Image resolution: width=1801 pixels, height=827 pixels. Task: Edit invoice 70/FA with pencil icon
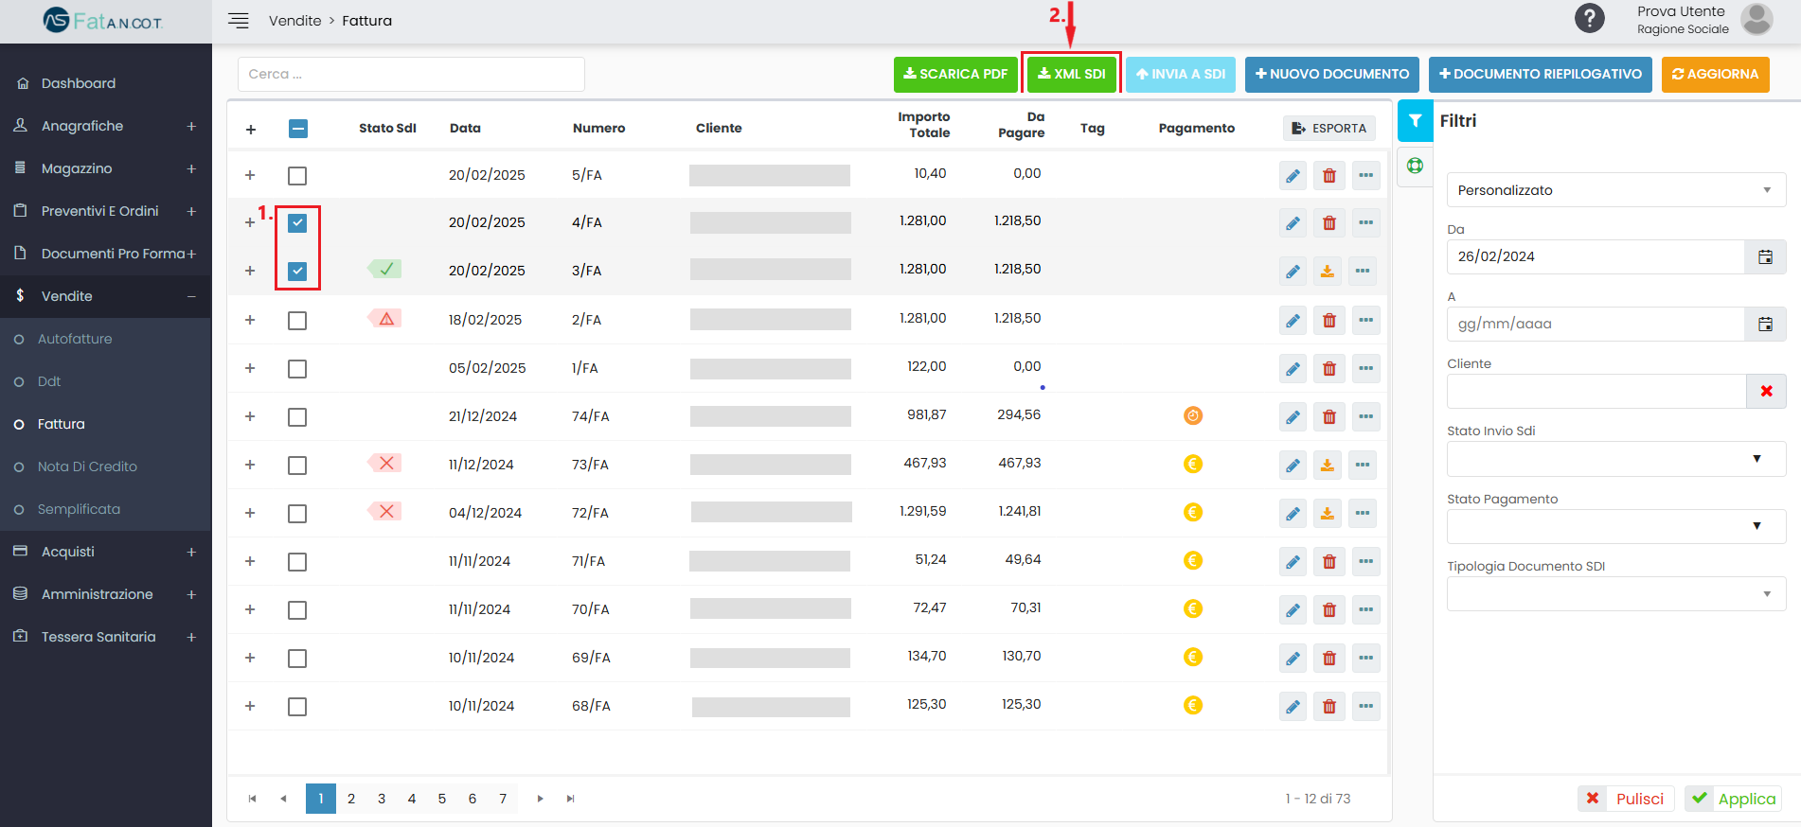point(1293,610)
